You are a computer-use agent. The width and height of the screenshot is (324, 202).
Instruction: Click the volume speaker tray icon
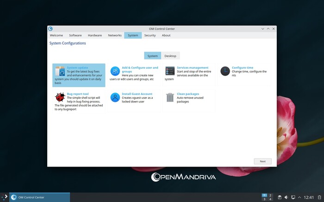pos(286,197)
